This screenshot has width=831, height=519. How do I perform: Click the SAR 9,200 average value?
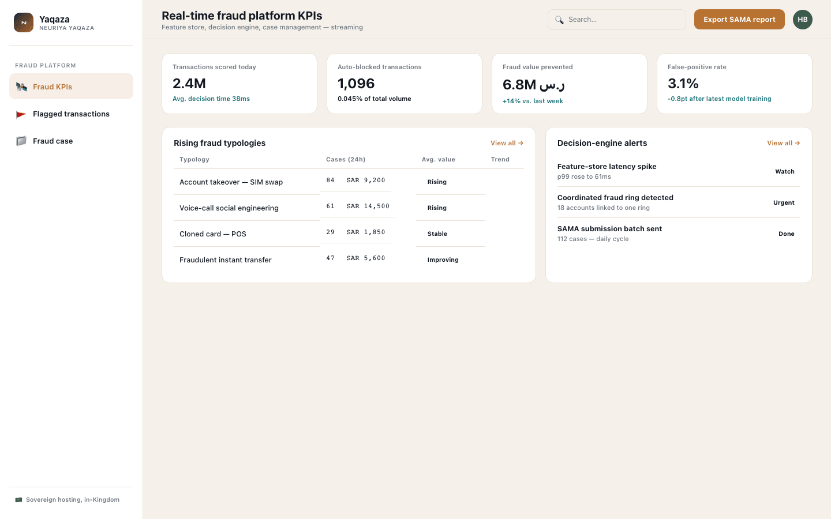pos(366,180)
